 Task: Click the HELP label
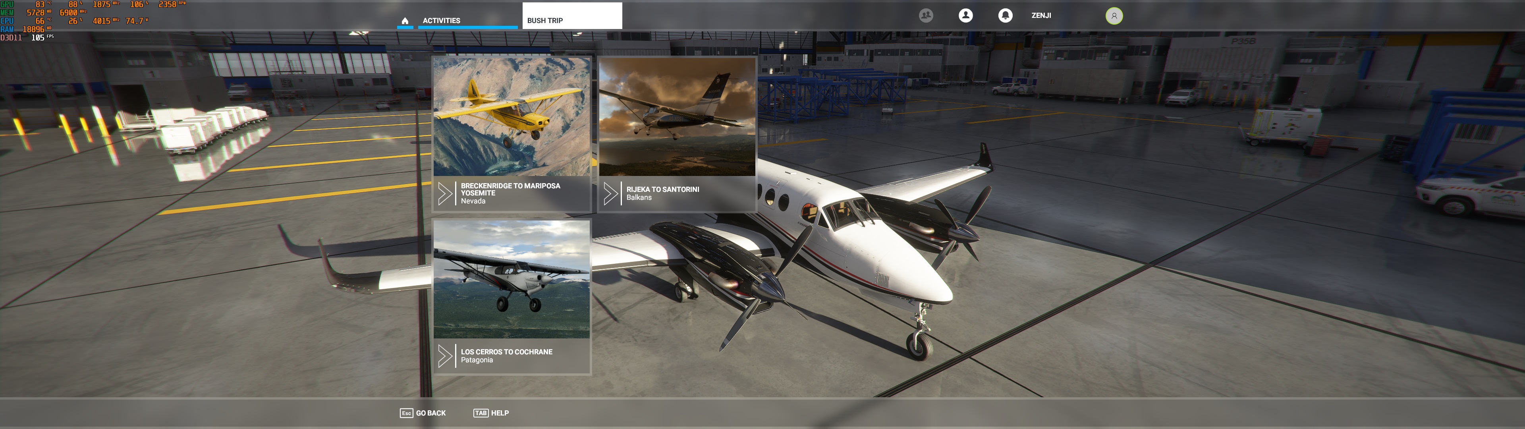[500, 413]
